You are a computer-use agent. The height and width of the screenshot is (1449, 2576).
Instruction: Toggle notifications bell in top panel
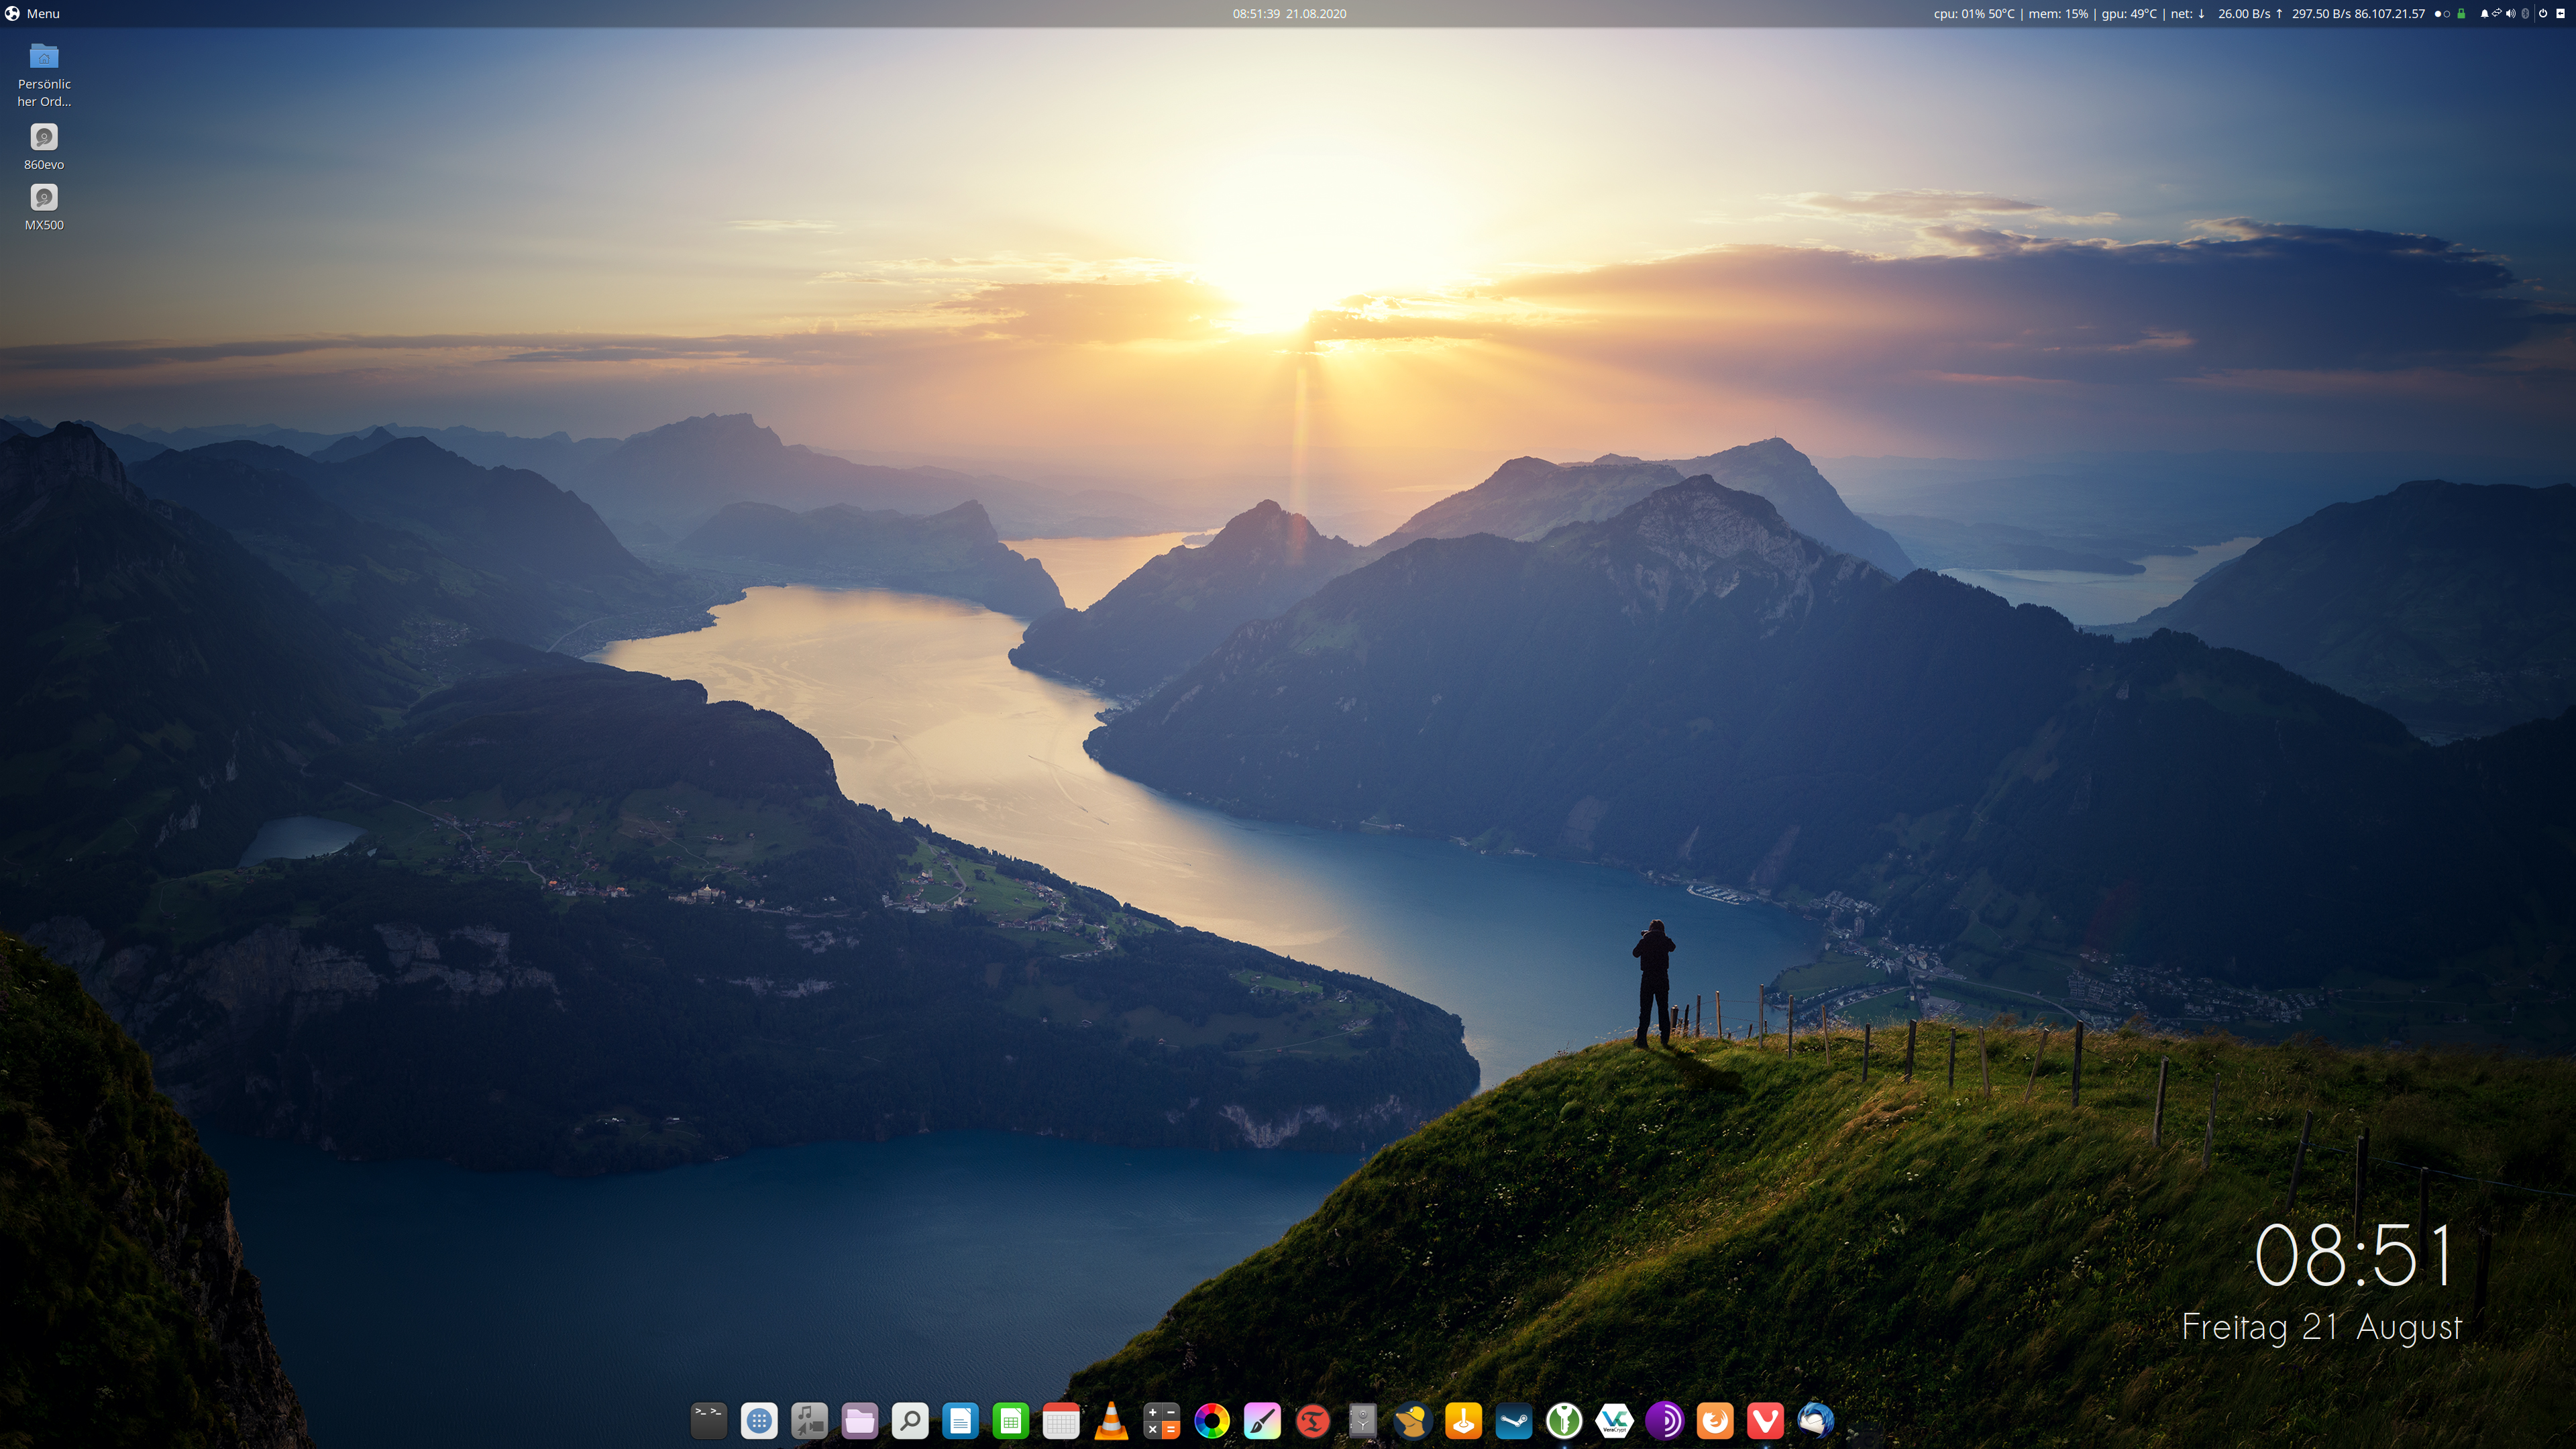point(2485,14)
